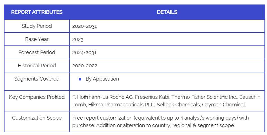
Task: Select the Key Companies Profiled label
Action: (x=37, y=97)
